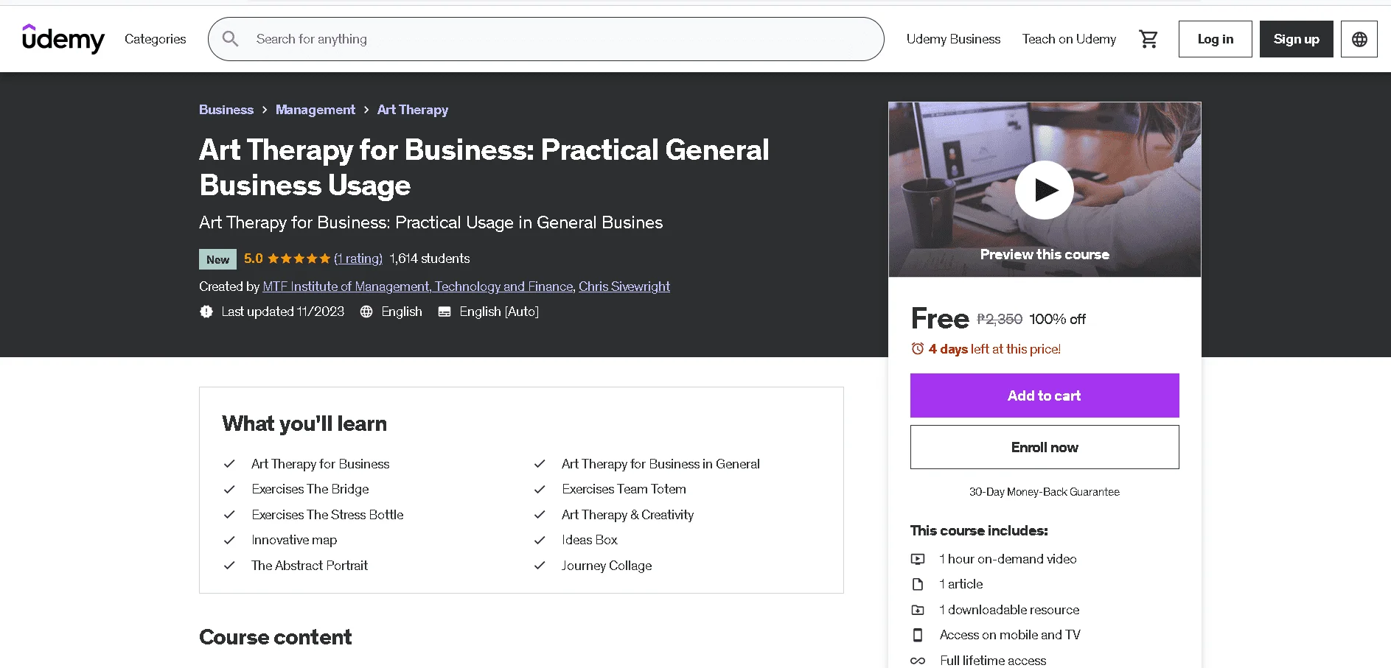The image size is (1391, 668).
Task: Open the Categories menu
Action: click(156, 39)
